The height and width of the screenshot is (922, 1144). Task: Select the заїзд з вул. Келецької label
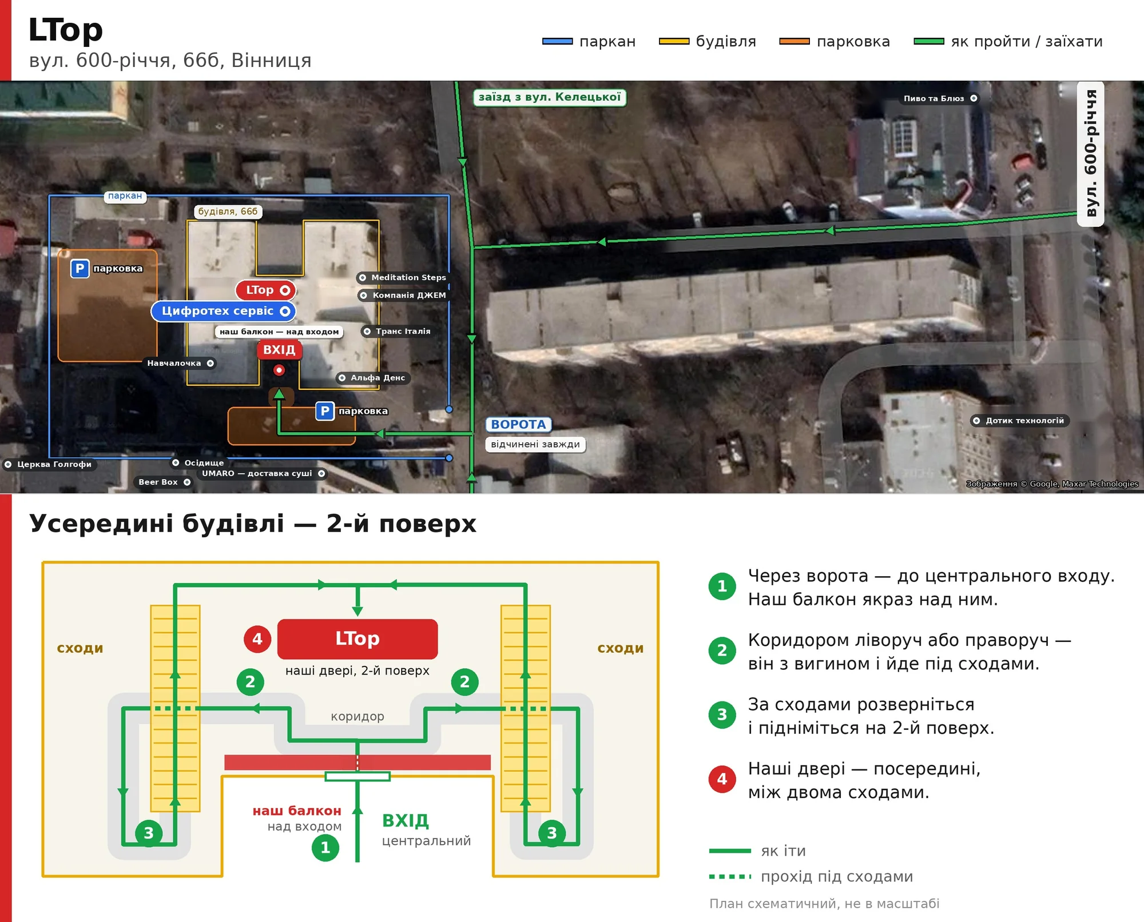(550, 97)
